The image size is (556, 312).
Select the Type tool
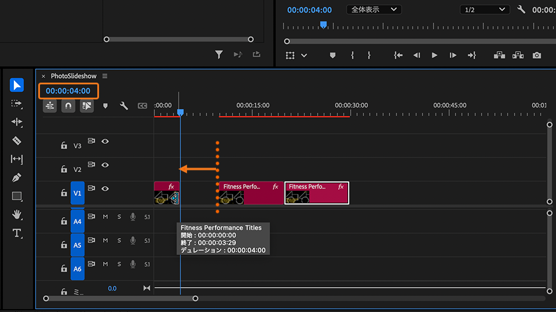17,233
